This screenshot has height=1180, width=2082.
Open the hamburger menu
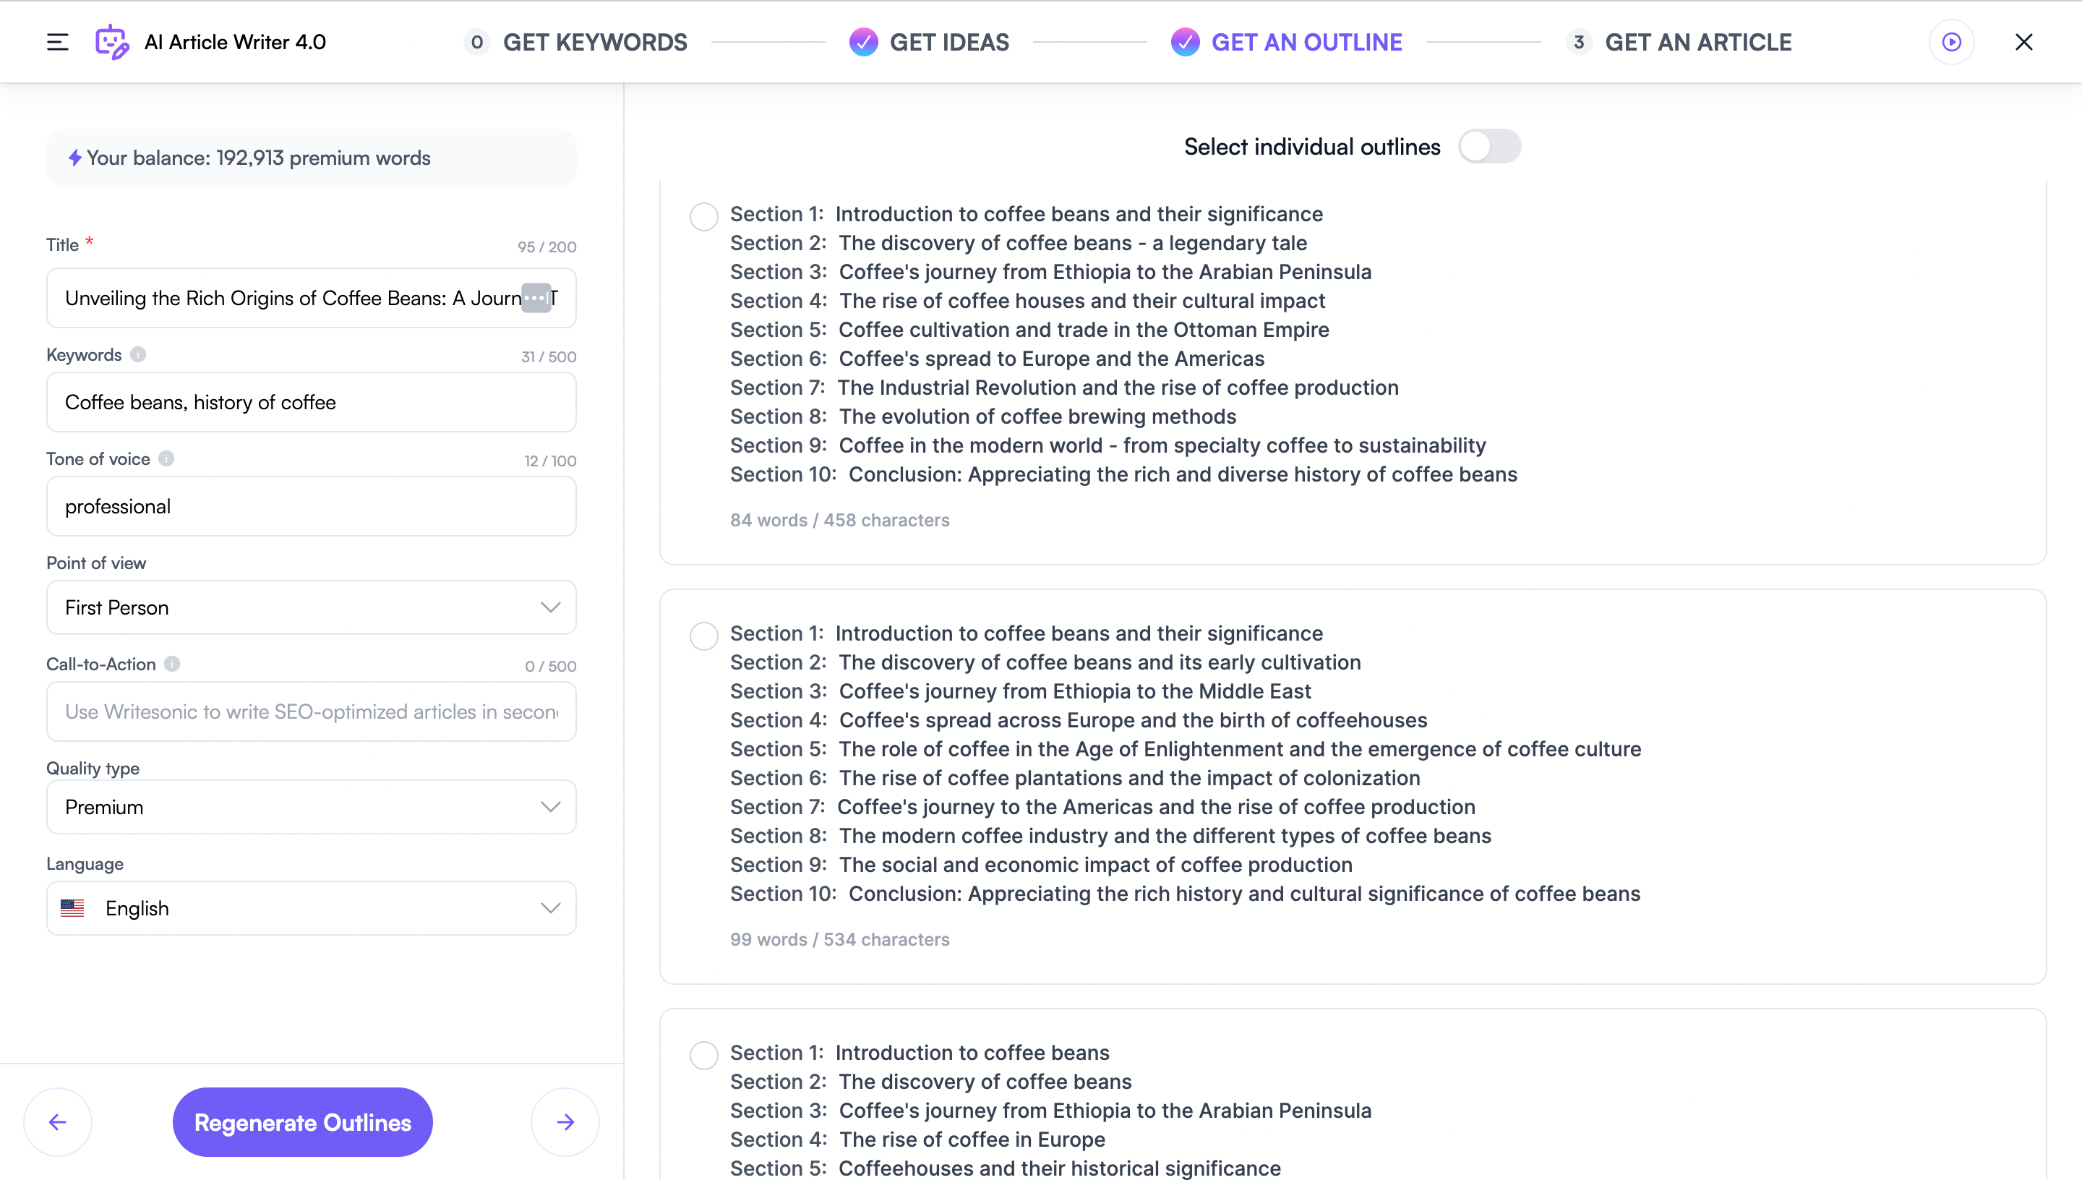58,41
